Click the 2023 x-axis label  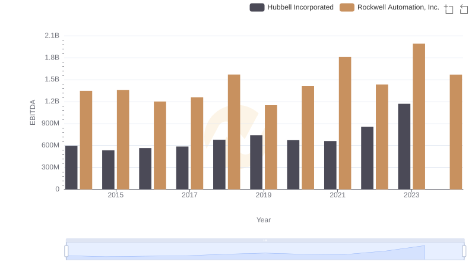(411, 195)
